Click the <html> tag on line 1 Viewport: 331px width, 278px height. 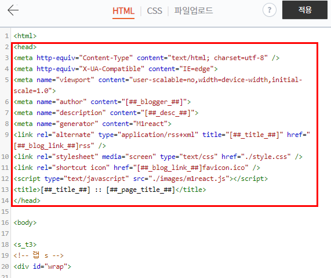click(x=25, y=36)
